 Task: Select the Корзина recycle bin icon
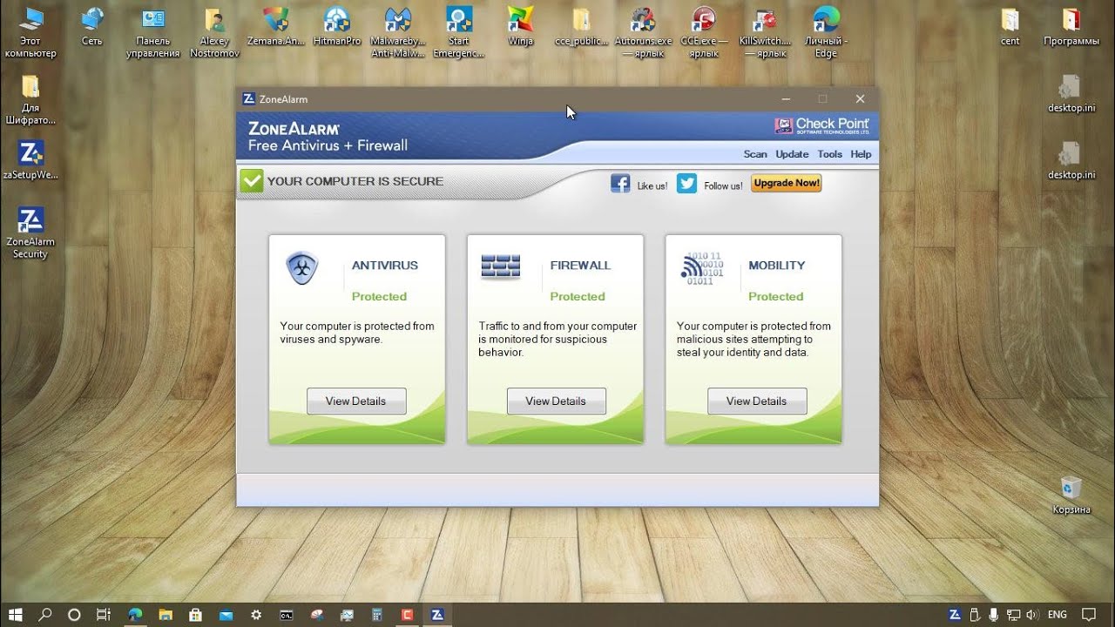[x=1071, y=495]
